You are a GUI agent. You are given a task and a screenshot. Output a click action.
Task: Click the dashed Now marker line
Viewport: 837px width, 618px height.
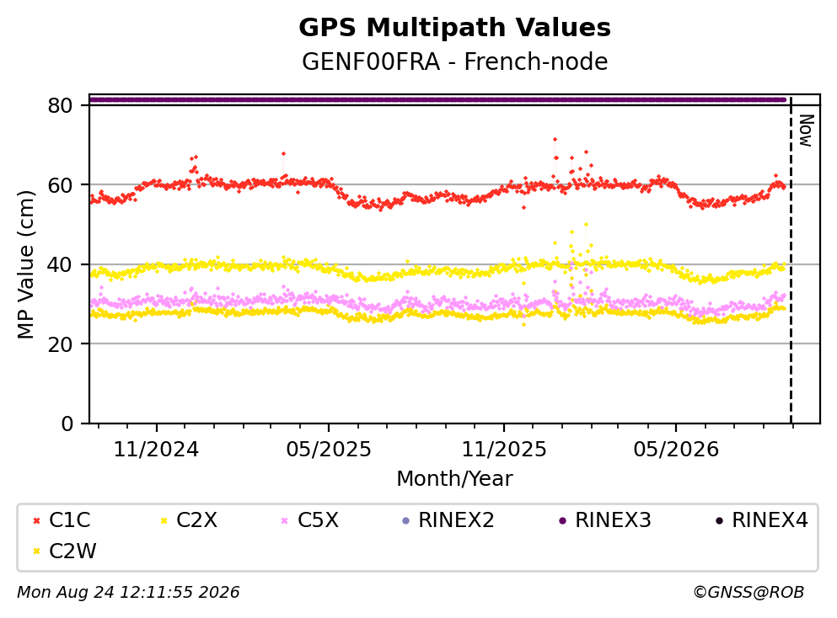[x=791, y=260]
